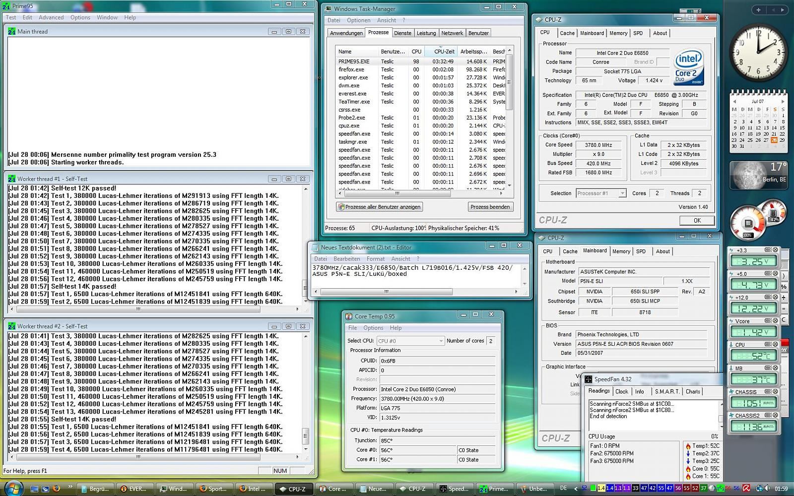Open settings of +5.0 probe monitor
Viewport: 794px width, 496px height.
pos(768,274)
